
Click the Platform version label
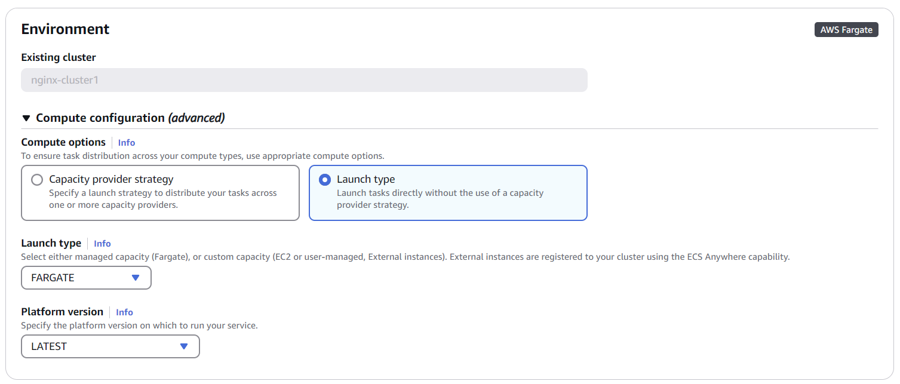[x=62, y=312]
